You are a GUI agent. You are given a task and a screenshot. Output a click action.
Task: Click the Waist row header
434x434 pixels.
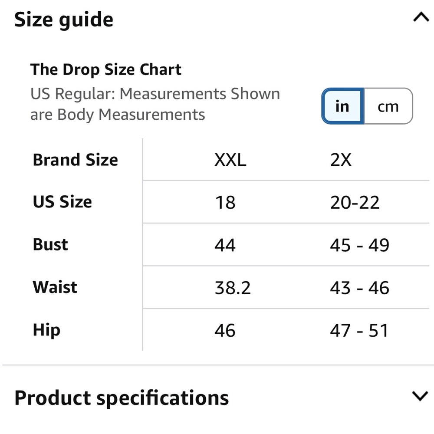(55, 287)
